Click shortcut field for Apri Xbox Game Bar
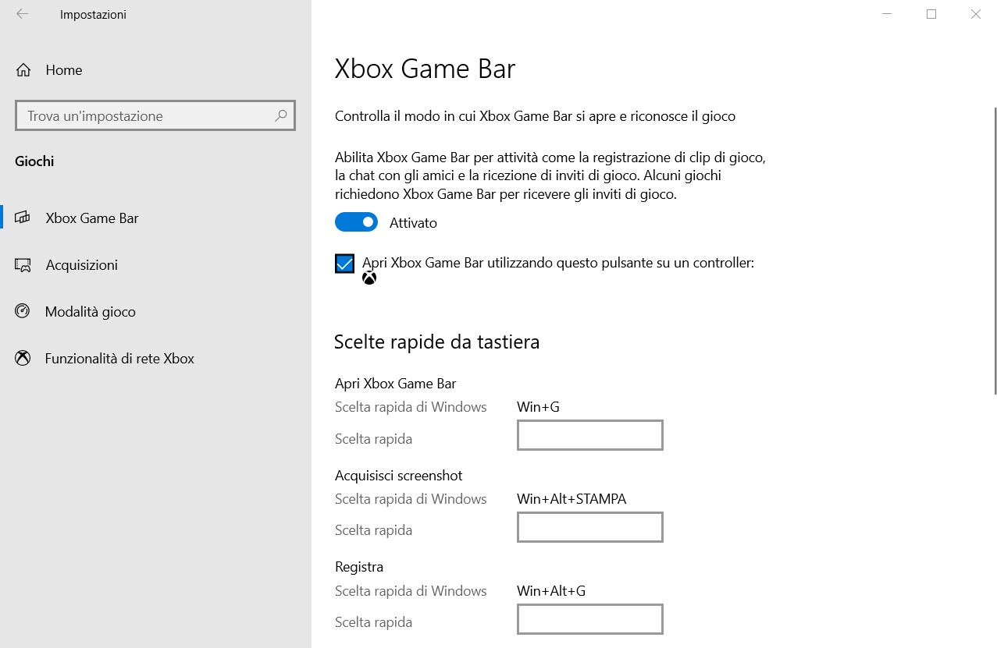Viewport: 997px width, 648px height. tap(589, 435)
